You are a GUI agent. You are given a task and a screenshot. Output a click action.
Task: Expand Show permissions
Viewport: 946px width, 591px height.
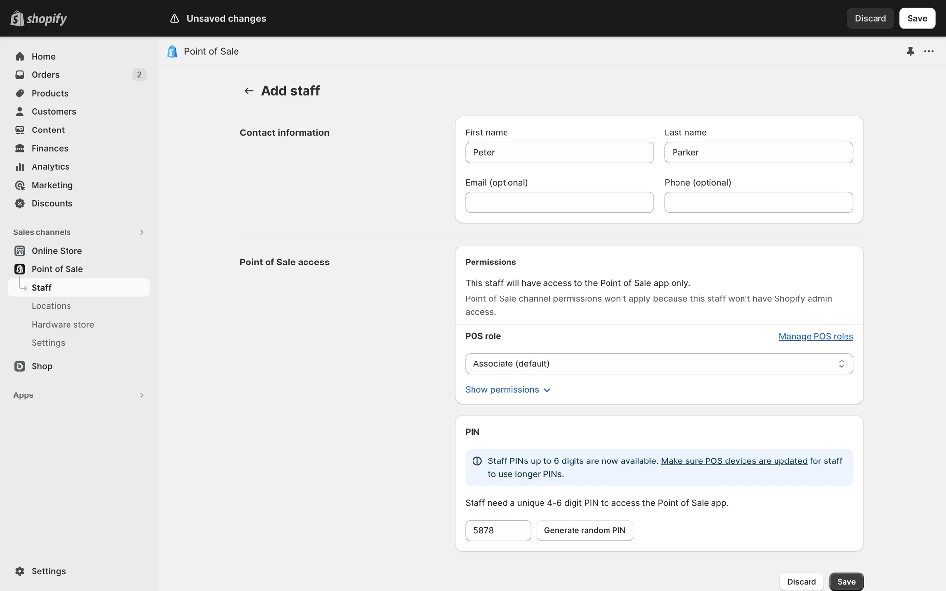tap(507, 390)
